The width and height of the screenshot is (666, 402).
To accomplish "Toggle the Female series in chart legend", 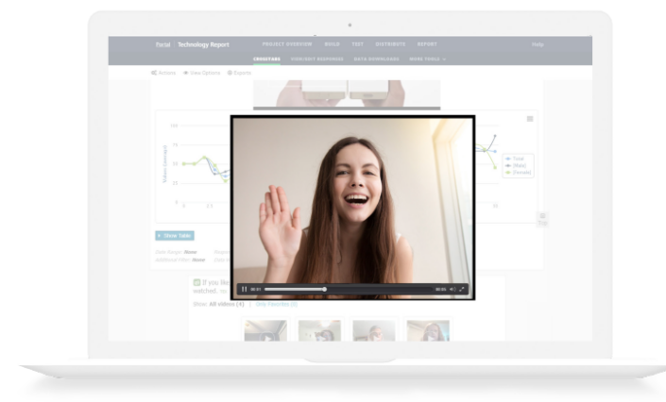I will 520,173.
